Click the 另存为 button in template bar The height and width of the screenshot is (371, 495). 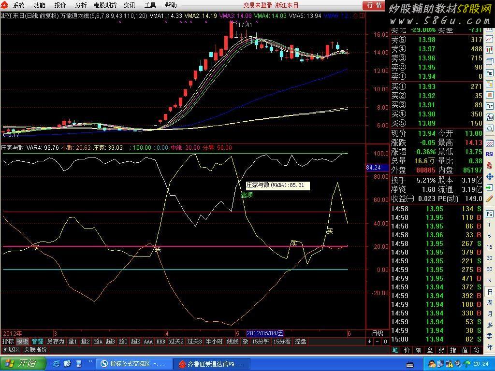56,342
